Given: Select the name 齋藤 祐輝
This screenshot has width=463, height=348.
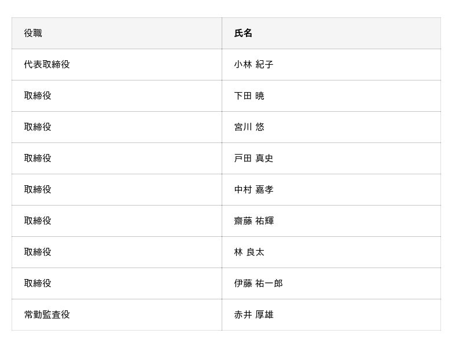Looking at the screenshot, I should (x=253, y=221).
